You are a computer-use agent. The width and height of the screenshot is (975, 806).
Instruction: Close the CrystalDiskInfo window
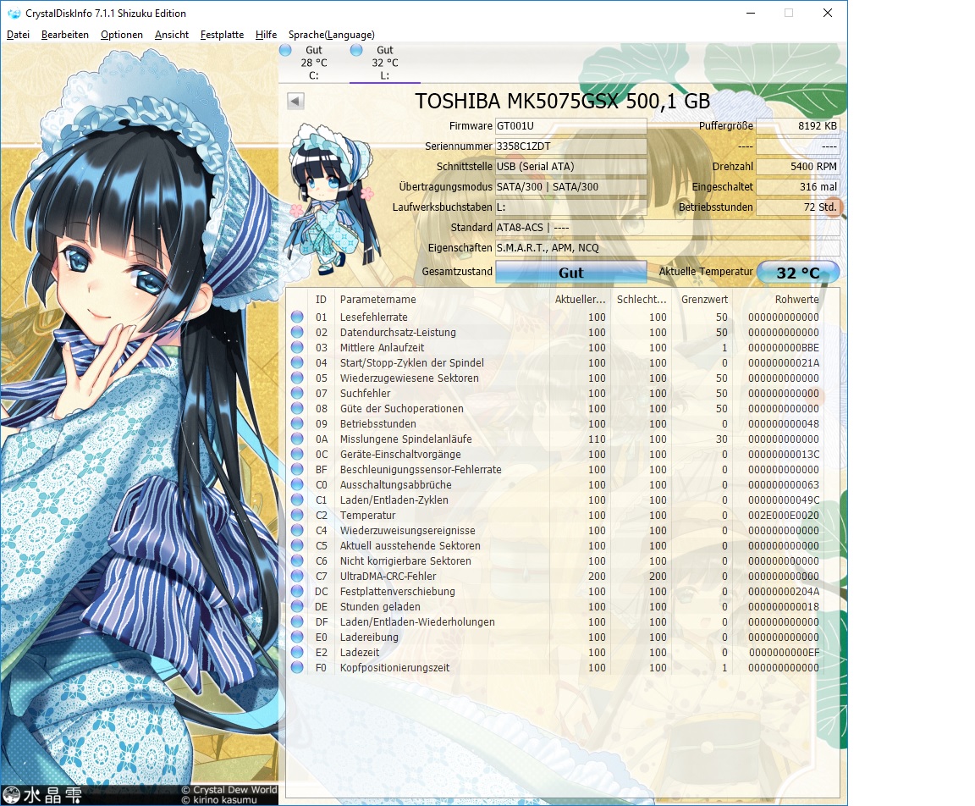[x=828, y=13]
